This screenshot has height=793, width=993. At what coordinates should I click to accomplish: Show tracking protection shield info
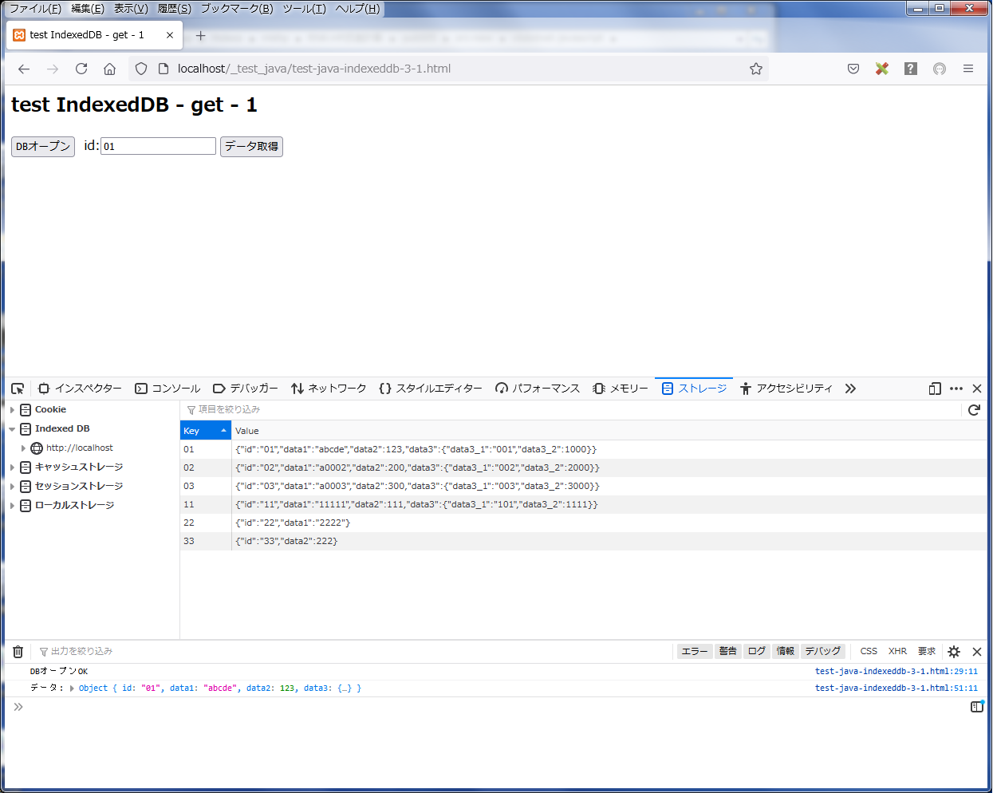click(x=141, y=69)
